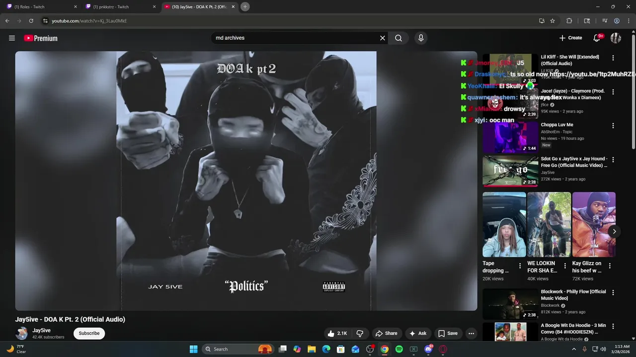Open the Free Go video thumbnail
This screenshot has width=636, height=357.
[510, 171]
